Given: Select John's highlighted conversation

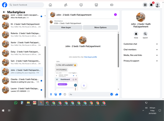Looking at the screenshot, I should [22, 72].
